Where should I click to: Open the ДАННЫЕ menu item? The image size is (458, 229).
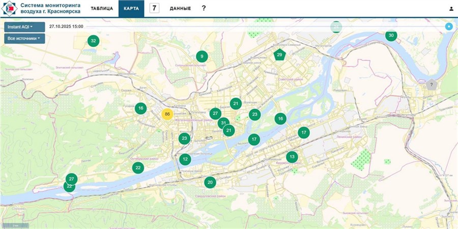click(180, 9)
